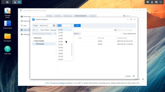Click the Versioning button in Admin Console
The image size is (165, 92).
(x=68, y=16)
